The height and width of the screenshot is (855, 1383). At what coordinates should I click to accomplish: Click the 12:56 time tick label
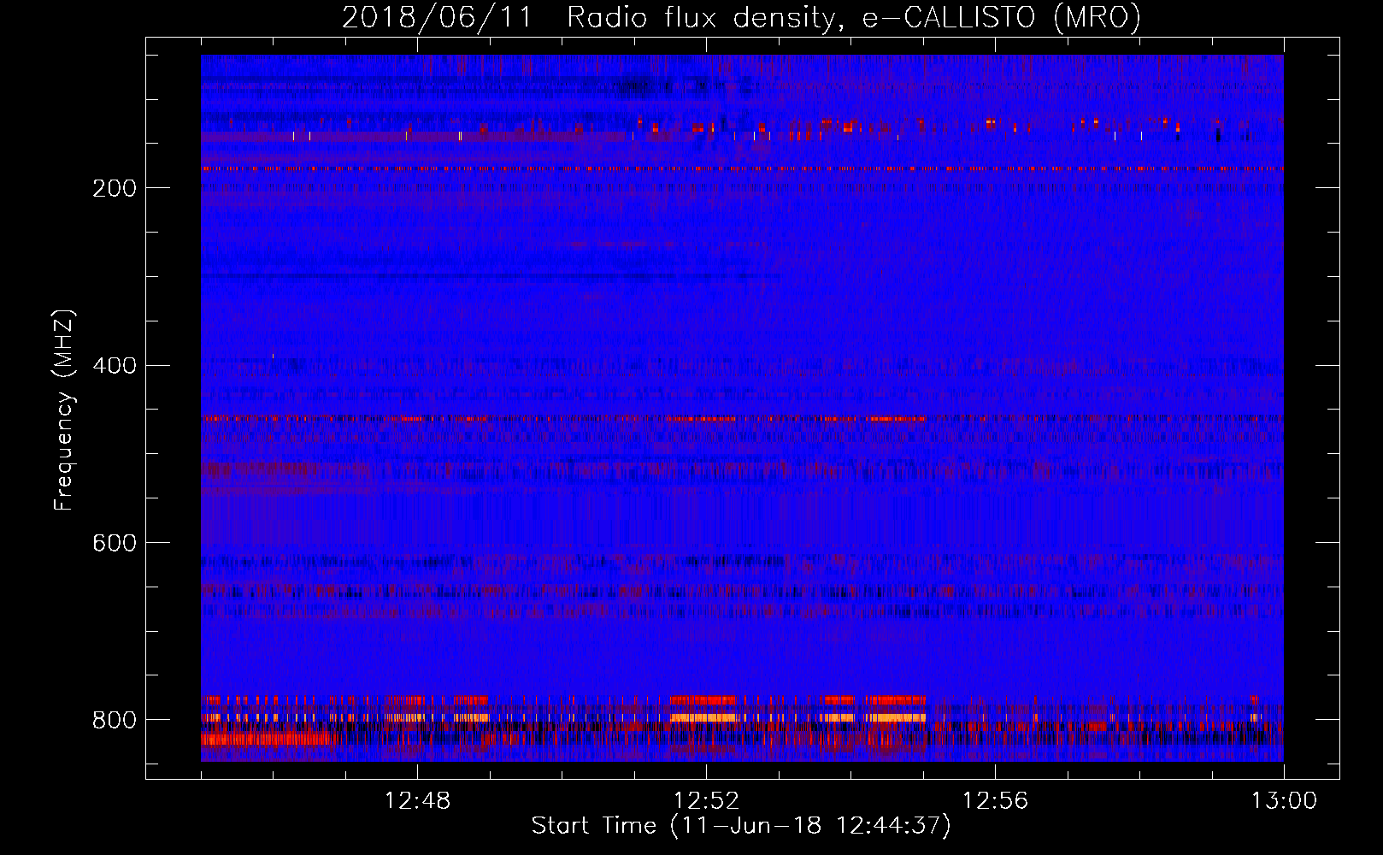pos(995,801)
